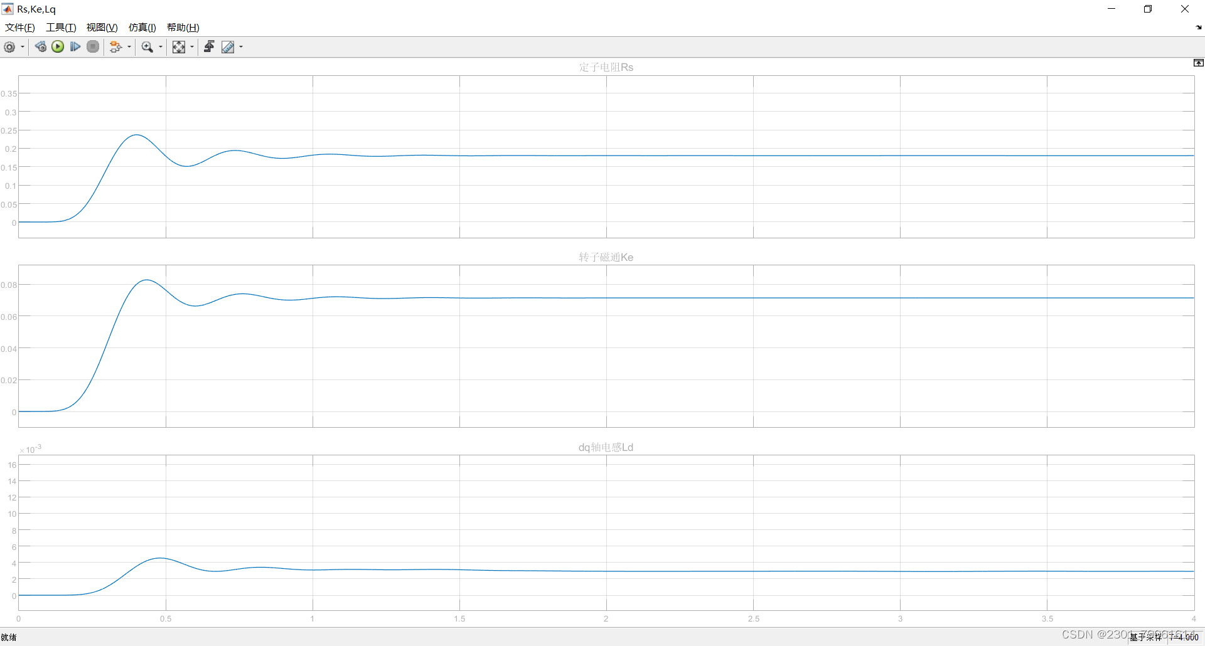Click the dock scope arrow in the menu bar
Viewport: 1205px width, 646px height.
click(x=1199, y=28)
